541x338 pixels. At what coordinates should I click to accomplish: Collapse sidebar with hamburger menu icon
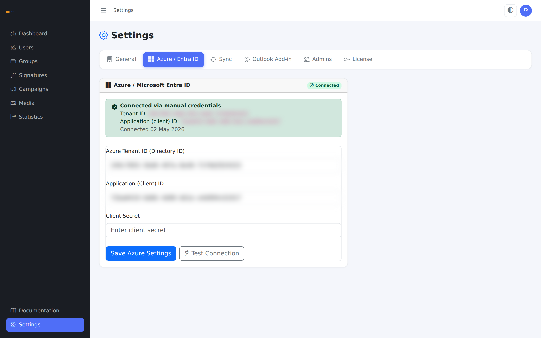[x=103, y=10]
